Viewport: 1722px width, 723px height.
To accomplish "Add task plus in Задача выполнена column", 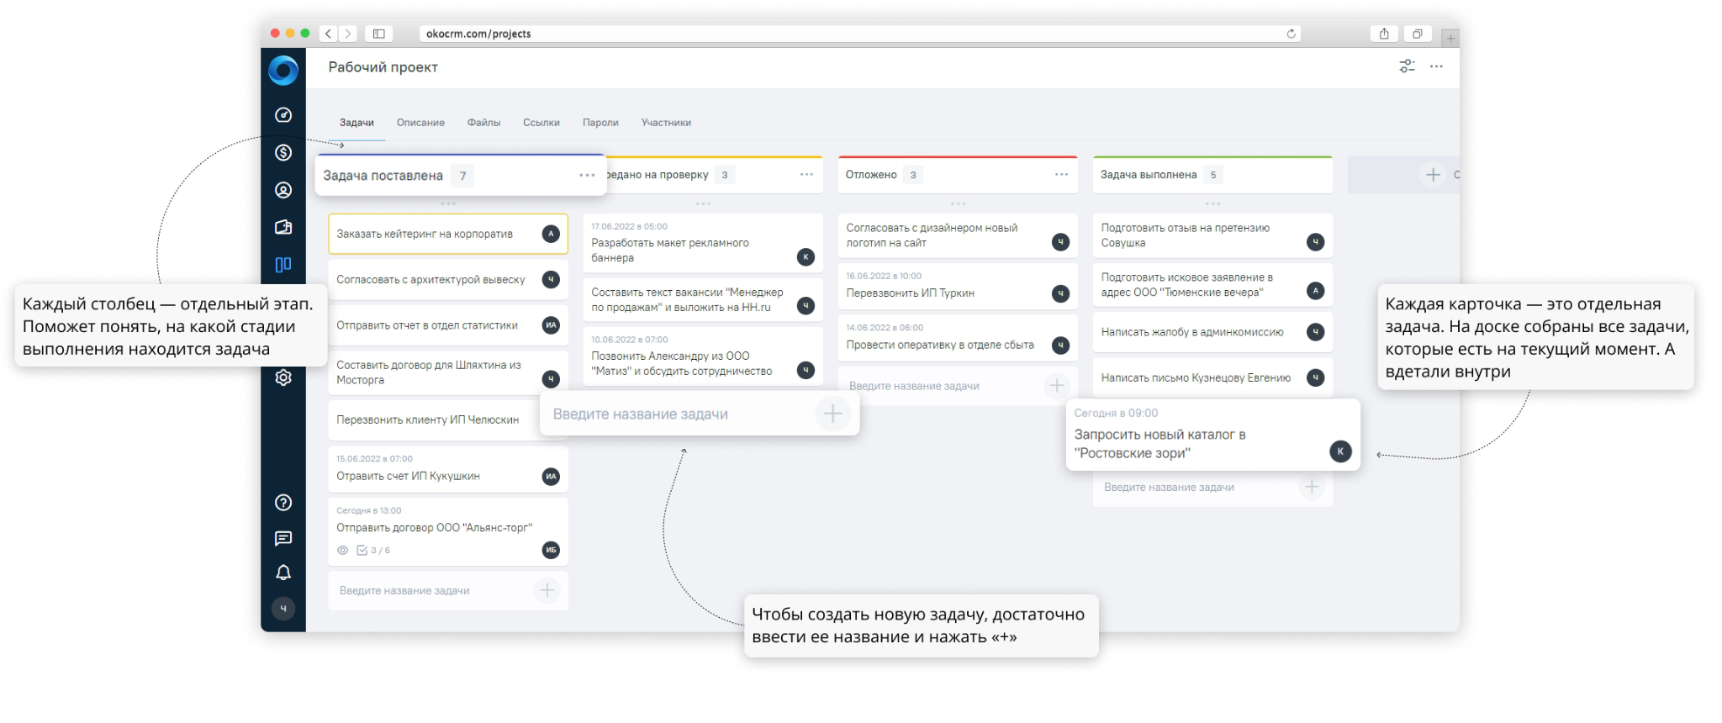I will pyautogui.click(x=1312, y=487).
